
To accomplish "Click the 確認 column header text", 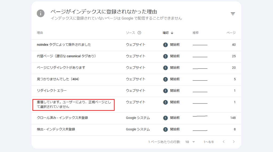I will [x=166, y=33].
